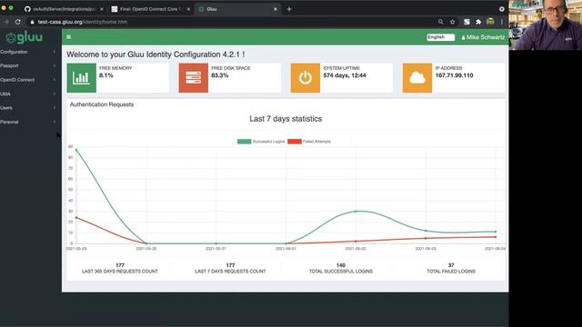Expand the Users sidebar menu

click(x=29, y=108)
